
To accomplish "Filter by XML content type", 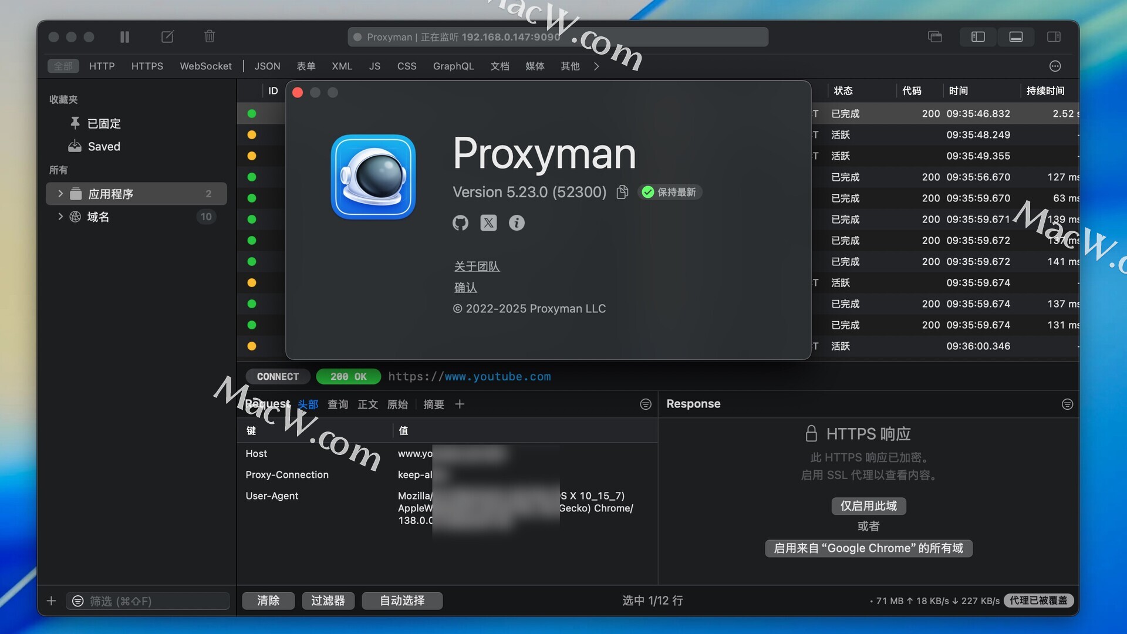I will (x=342, y=66).
